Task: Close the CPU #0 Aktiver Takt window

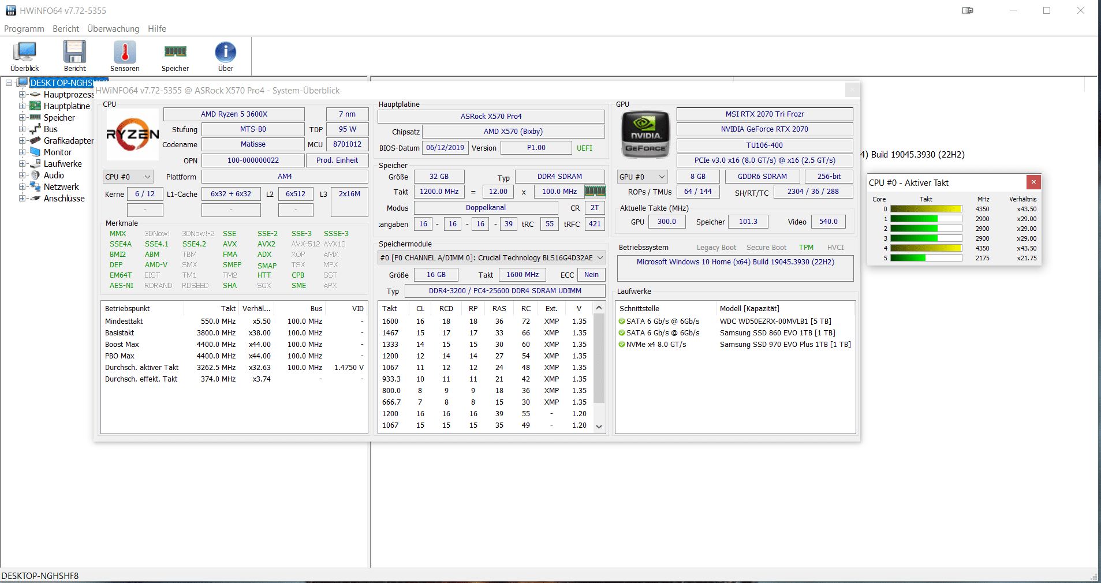Action: (1033, 182)
